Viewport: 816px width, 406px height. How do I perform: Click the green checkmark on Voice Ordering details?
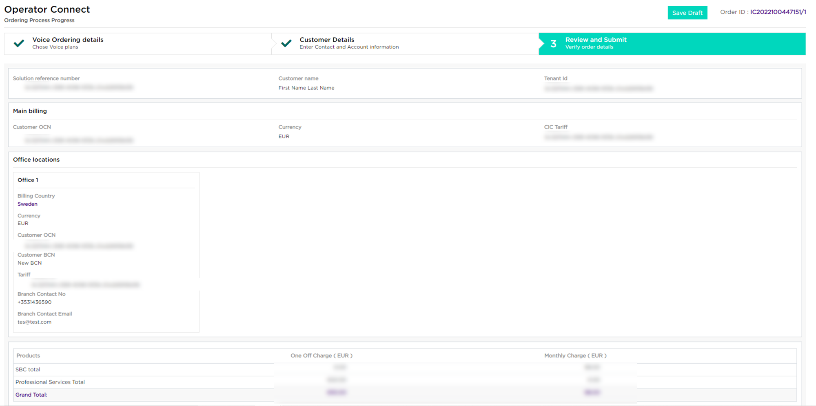tap(19, 43)
